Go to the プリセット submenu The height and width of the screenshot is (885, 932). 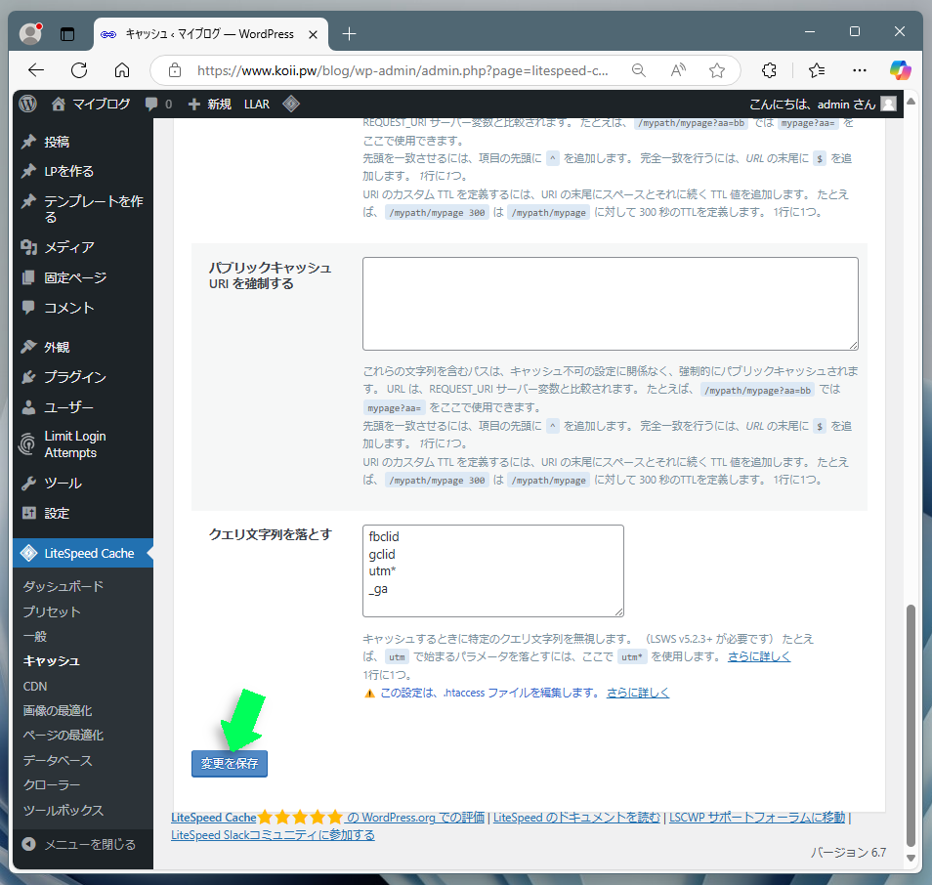point(52,611)
